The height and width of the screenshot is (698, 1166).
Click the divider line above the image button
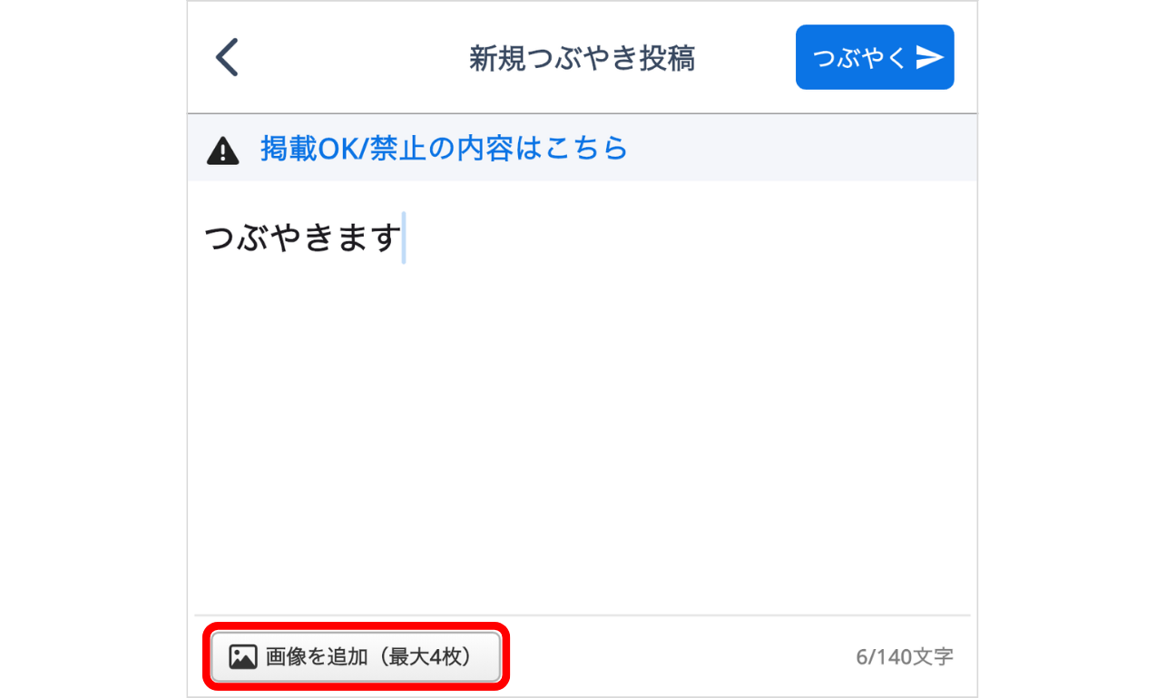(581, 616)
